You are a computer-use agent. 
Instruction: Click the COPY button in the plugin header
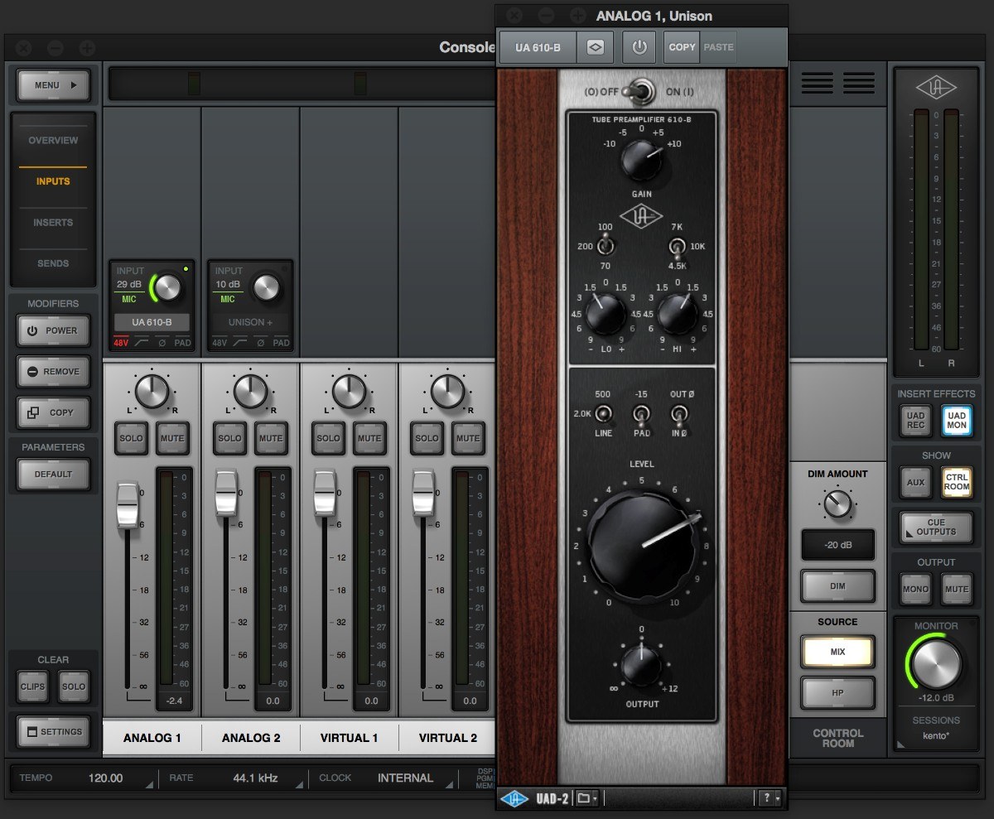pos(682,47)
